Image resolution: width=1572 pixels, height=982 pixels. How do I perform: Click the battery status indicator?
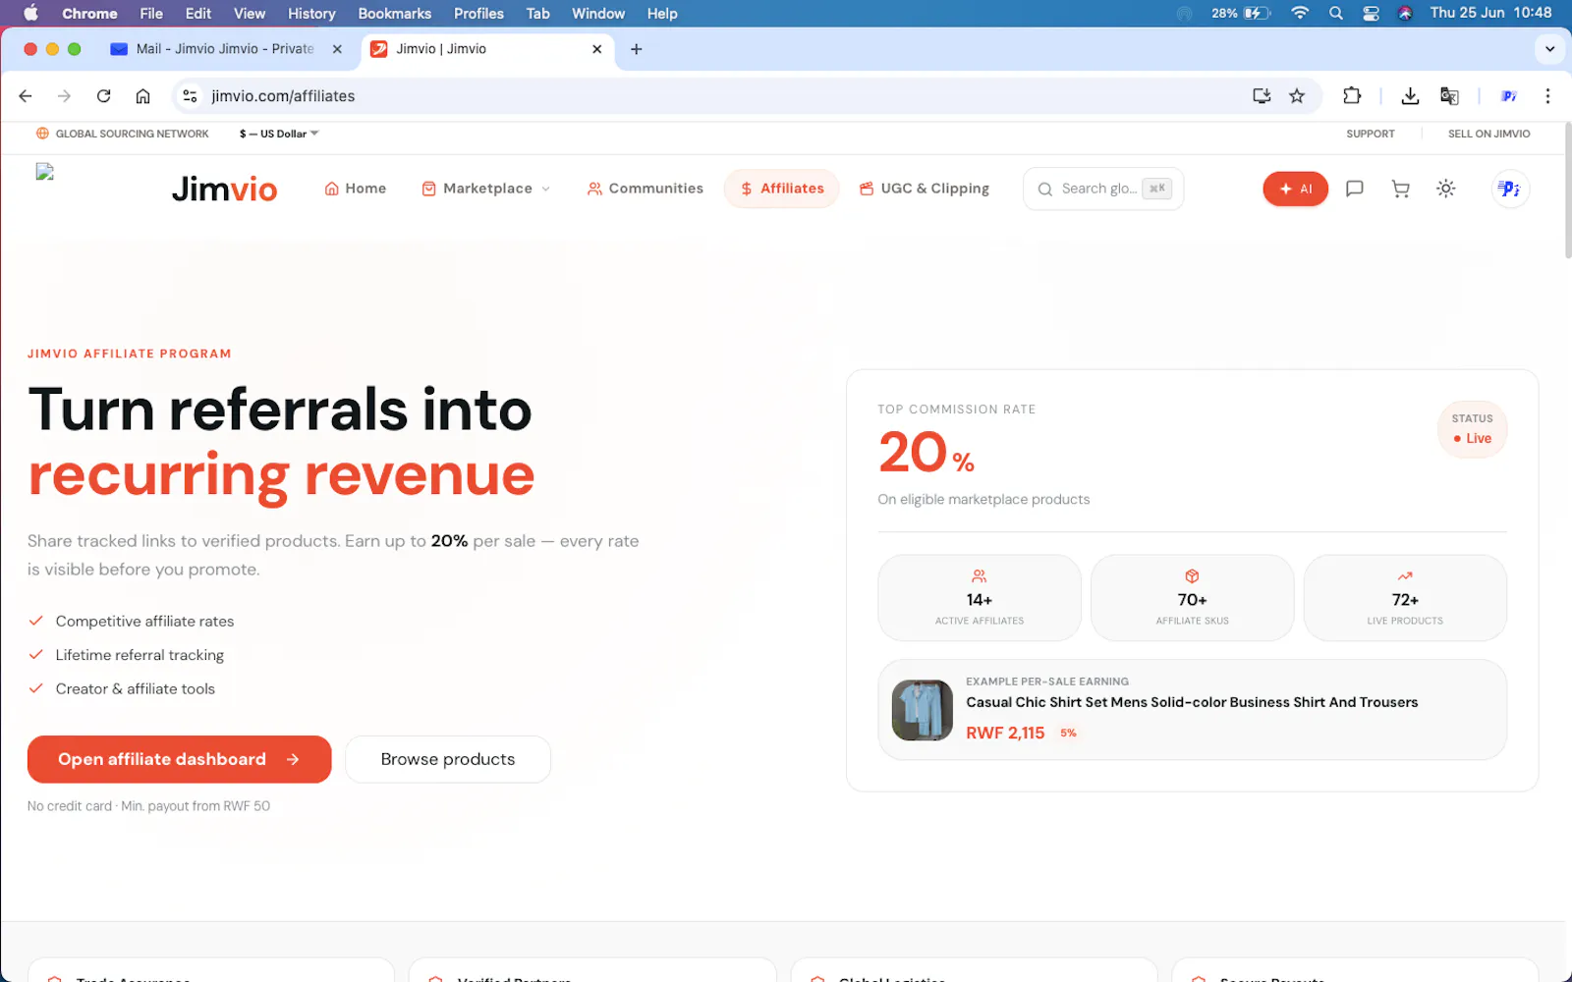(1241, 14)
